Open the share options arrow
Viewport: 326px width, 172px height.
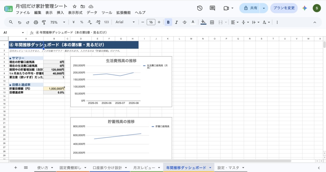coord(264,8)
